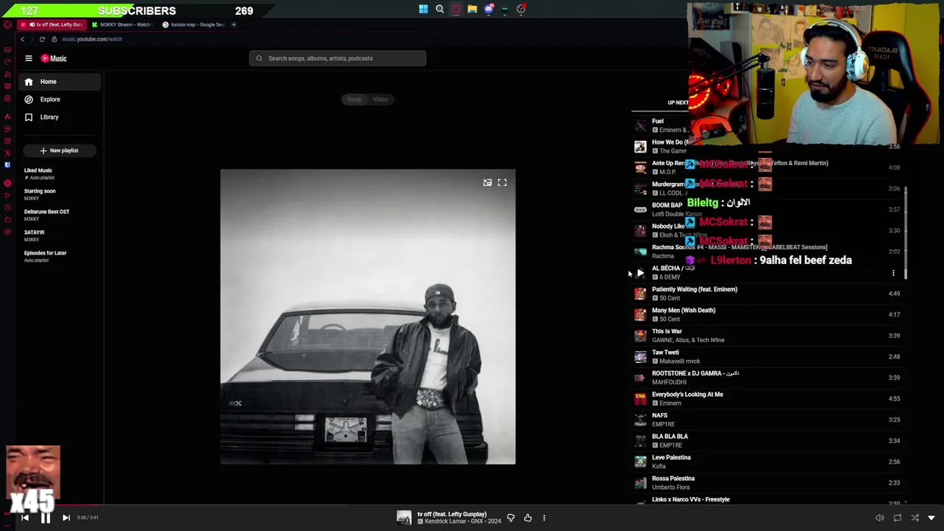
Task: Open OBS Studio from the taskbar
Action: 521,10
